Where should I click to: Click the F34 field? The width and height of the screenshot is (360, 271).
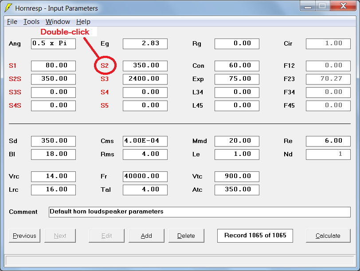(329, 93)
